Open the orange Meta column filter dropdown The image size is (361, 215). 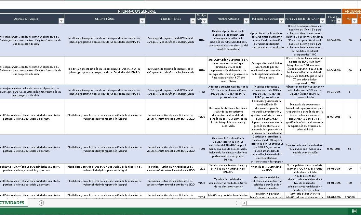click(x=354, y=21)
